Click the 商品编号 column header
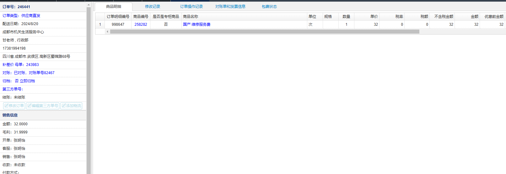 coord(141,17)
